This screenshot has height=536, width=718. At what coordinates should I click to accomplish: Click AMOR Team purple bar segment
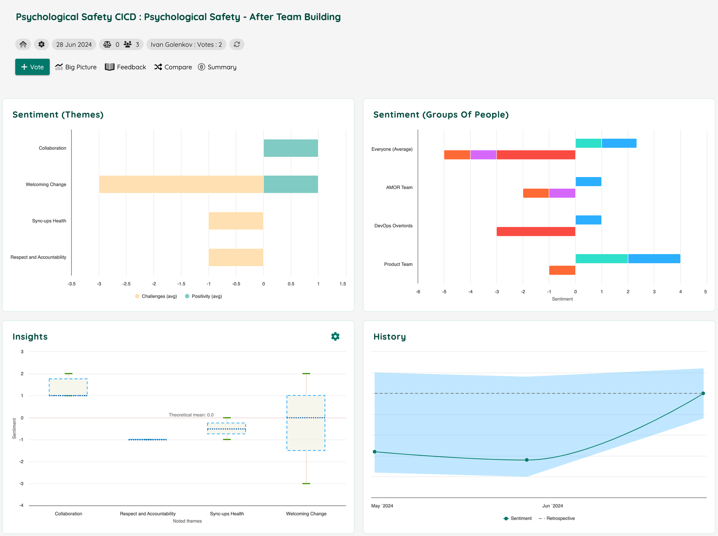click(x=562, y=193)
